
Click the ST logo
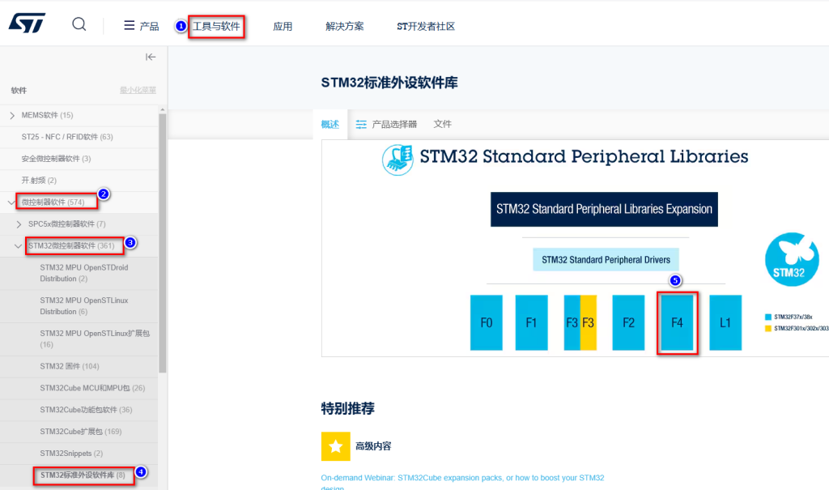point(27,23)
